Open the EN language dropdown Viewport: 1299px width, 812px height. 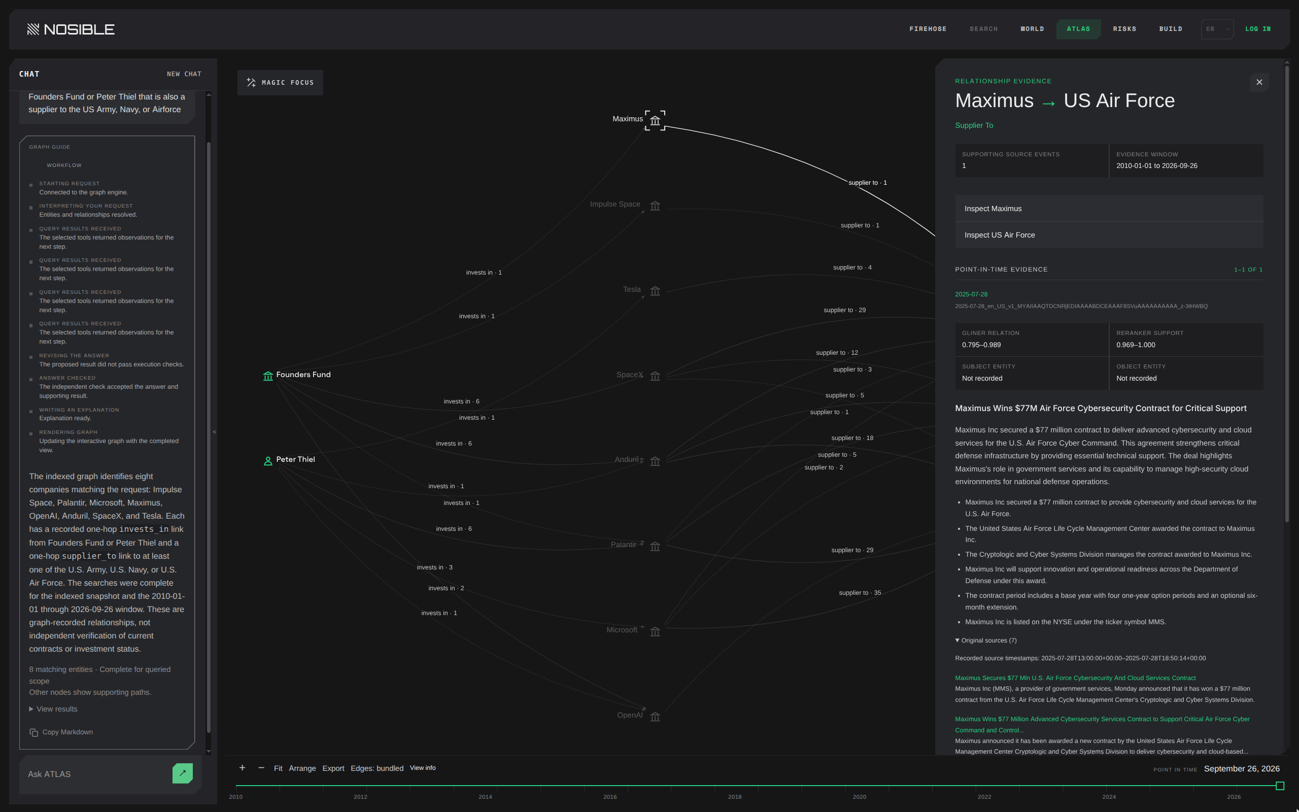[x=1217, y=29]
